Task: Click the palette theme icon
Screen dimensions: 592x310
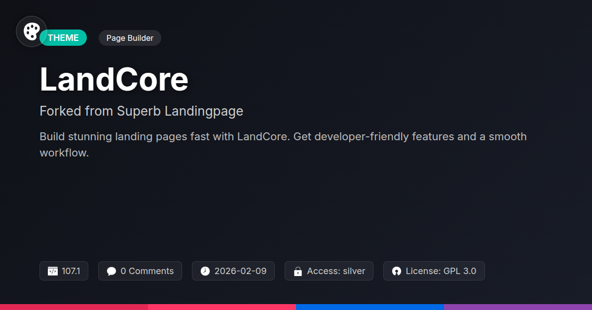Action: coord(32,31)
